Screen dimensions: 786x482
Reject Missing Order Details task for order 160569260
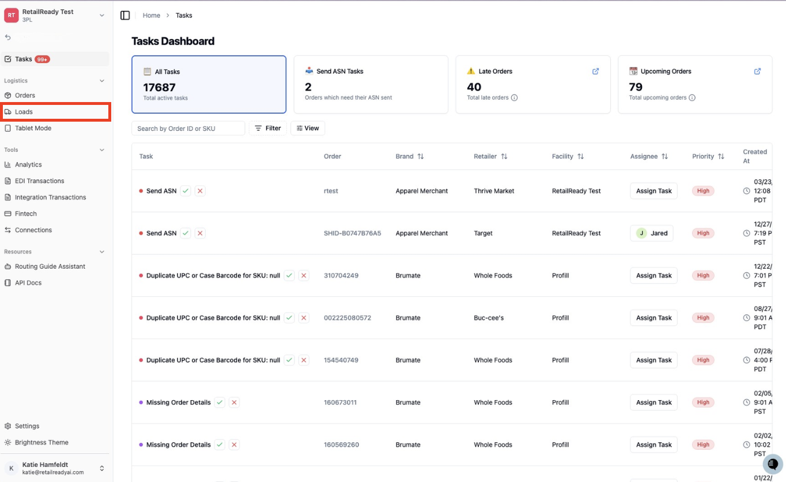tap(234, 445)
